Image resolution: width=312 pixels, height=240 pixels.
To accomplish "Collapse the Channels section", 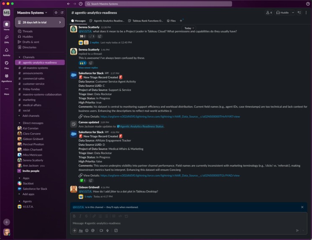I will (20, 57).
